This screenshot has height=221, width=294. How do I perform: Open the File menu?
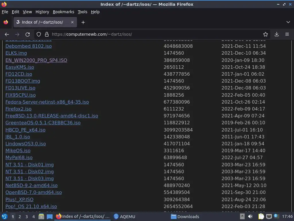click(x=5, y=12)
